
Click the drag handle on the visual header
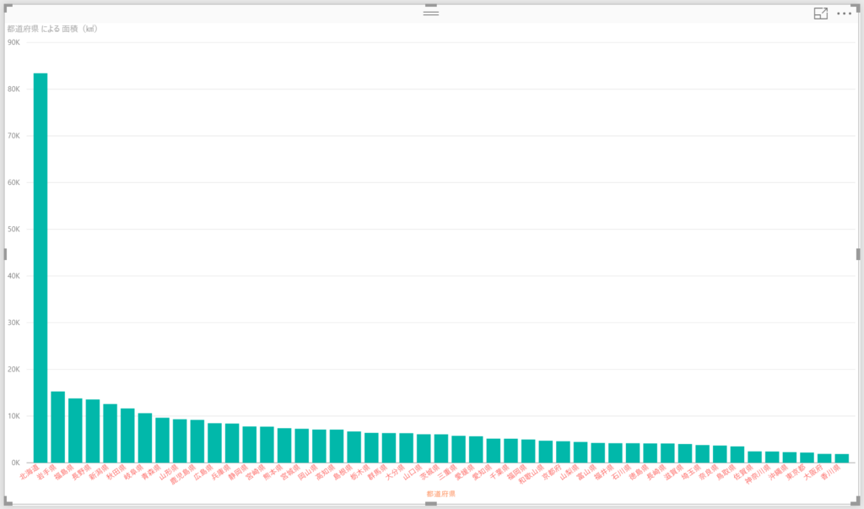[431, 13]
